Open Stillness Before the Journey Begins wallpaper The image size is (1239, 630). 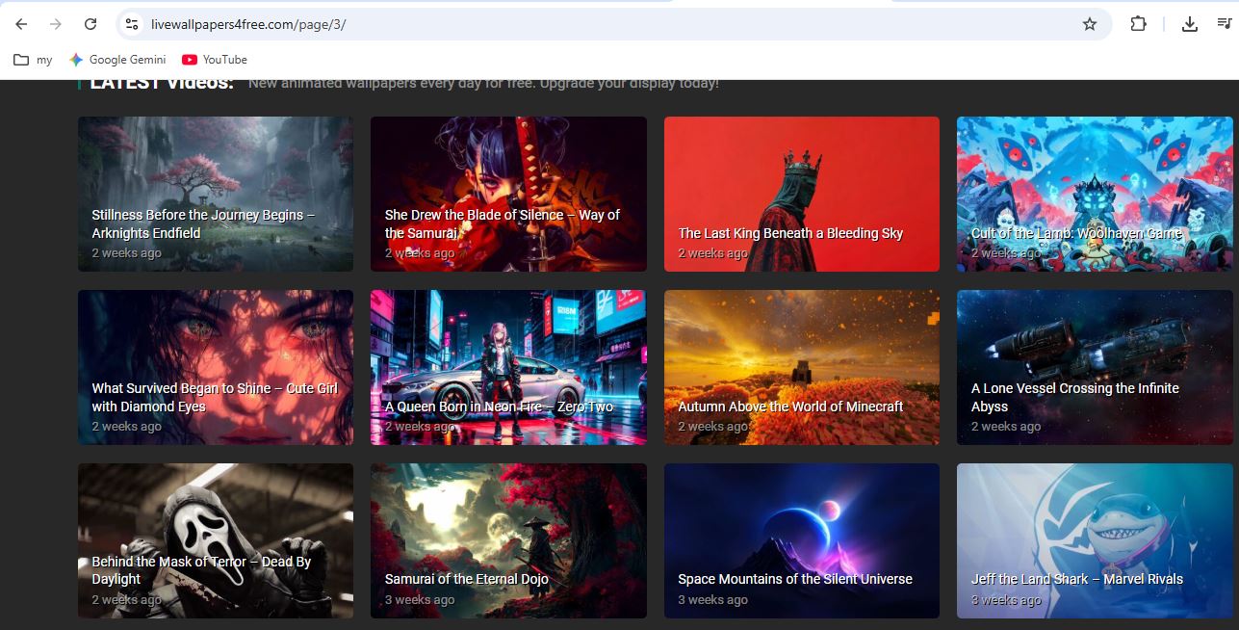pos(216,194)
